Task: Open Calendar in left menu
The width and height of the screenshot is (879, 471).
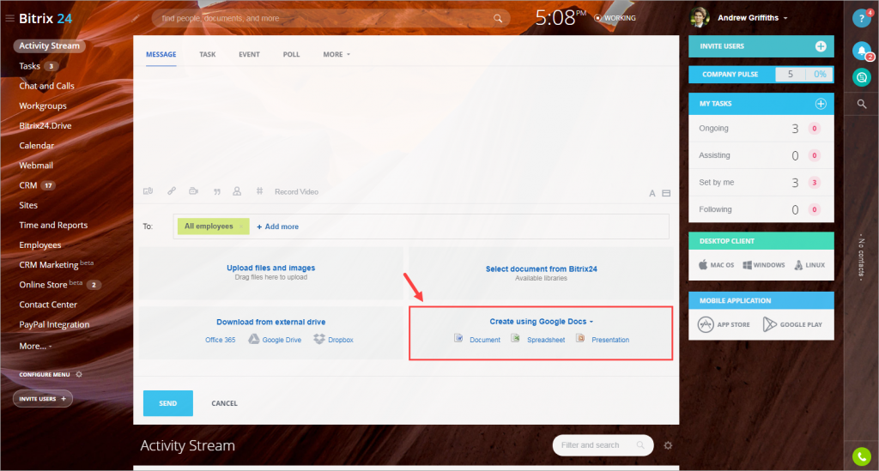Action: (36, 146)
